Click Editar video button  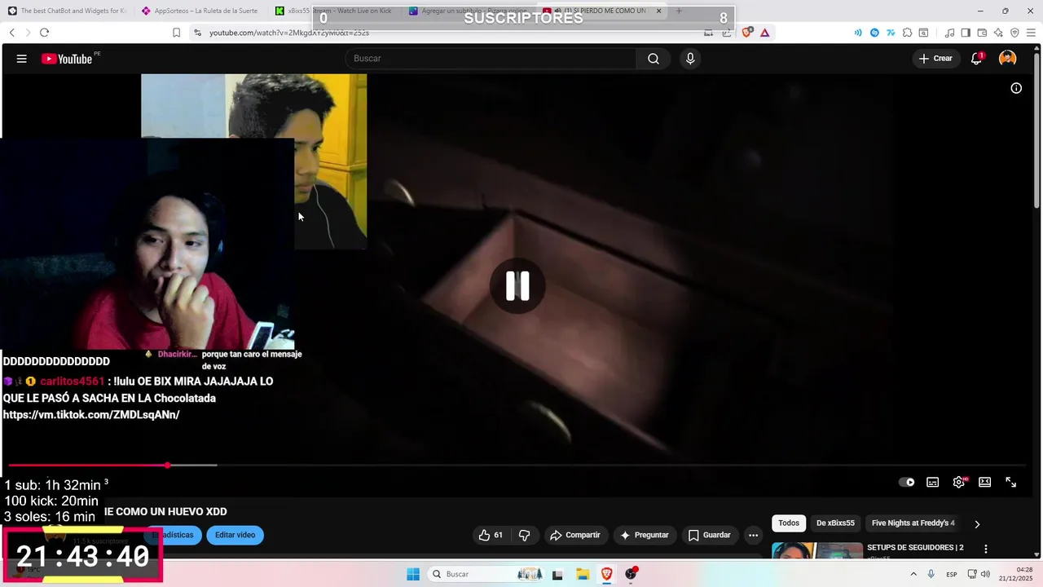(x=235, y=535)
